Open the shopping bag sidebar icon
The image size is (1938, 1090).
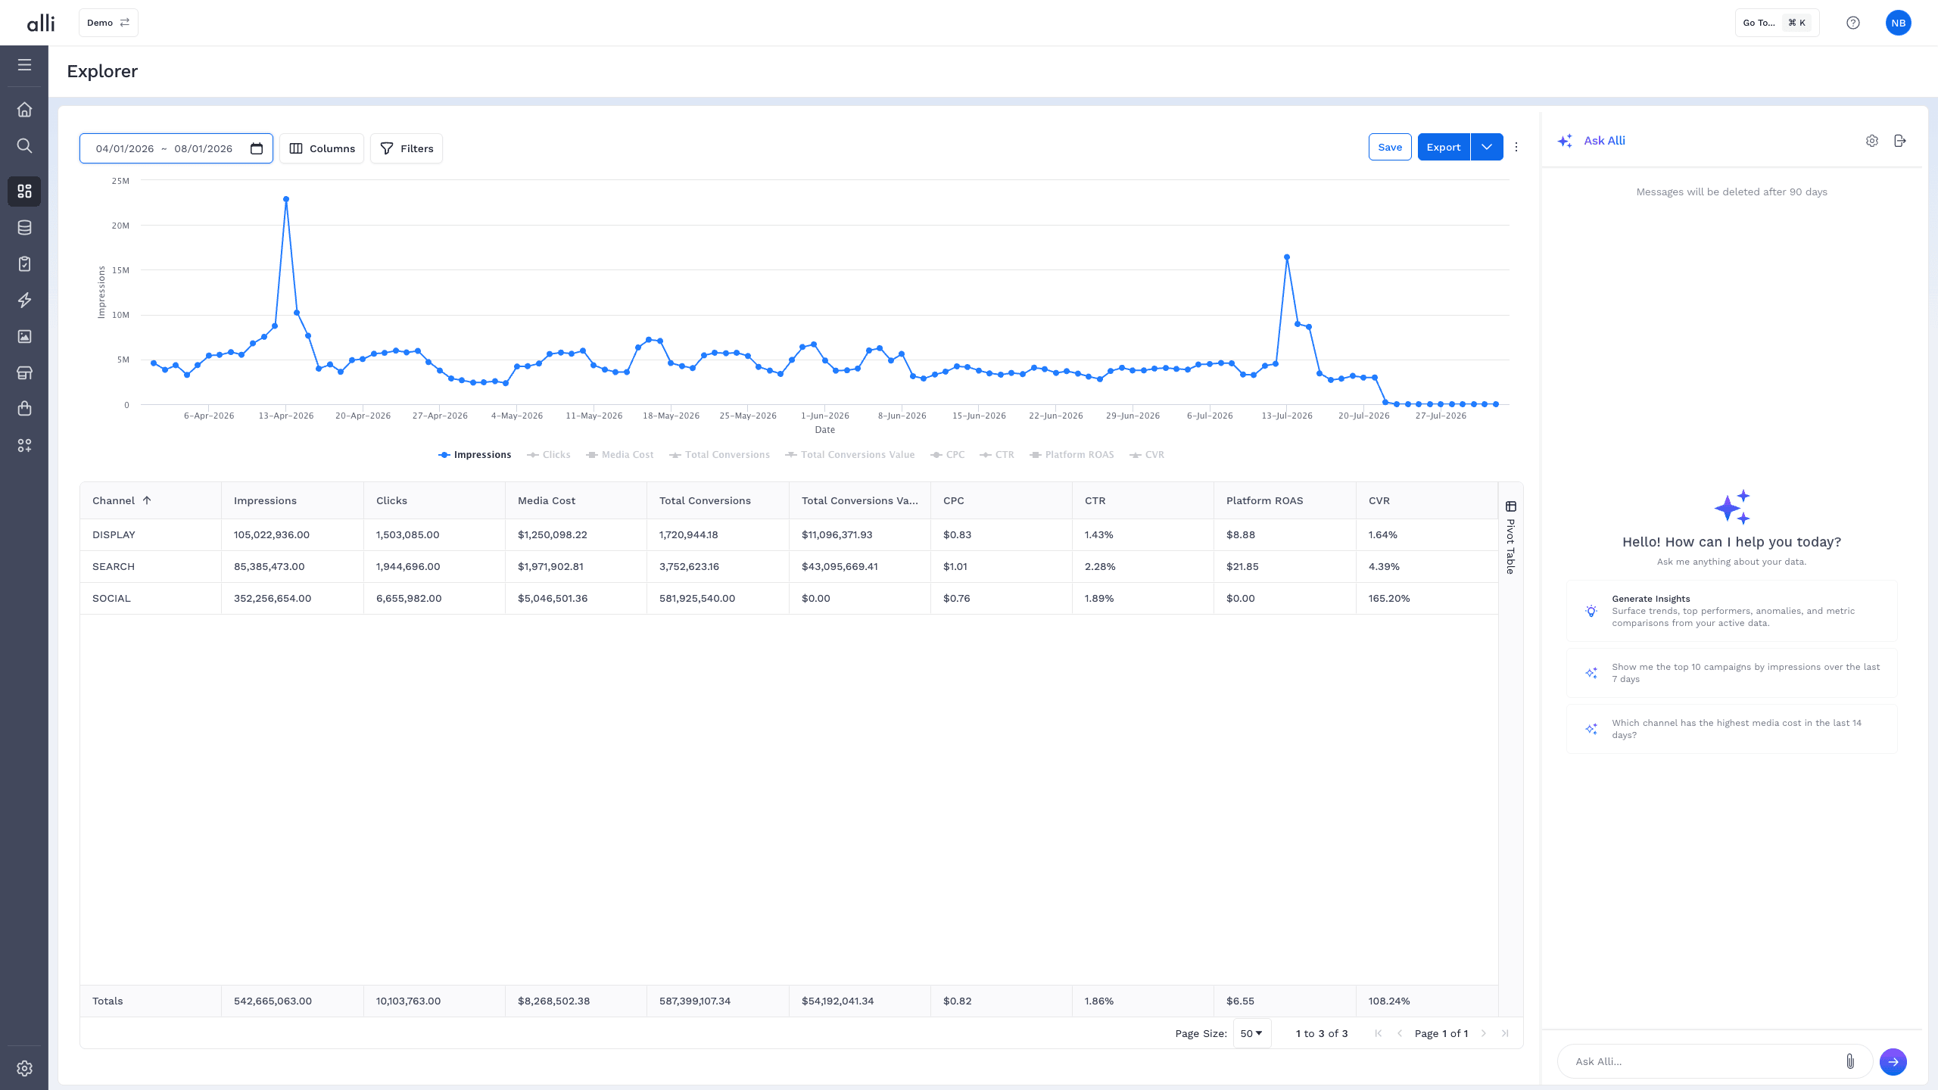[x=24, y=410]
